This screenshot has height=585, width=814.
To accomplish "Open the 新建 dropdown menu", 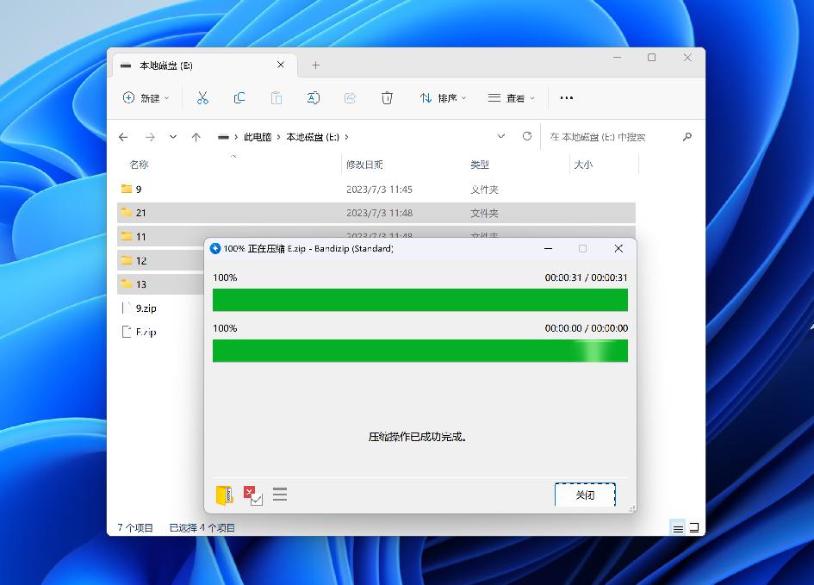I will point(145,97).
